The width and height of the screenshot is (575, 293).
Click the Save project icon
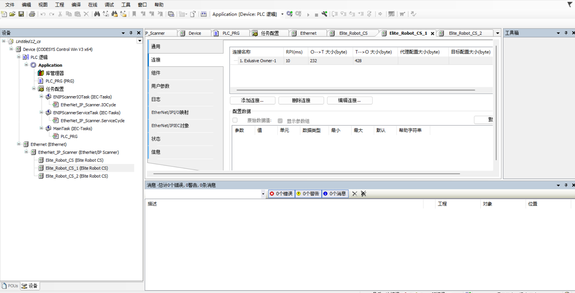(21, 14)
